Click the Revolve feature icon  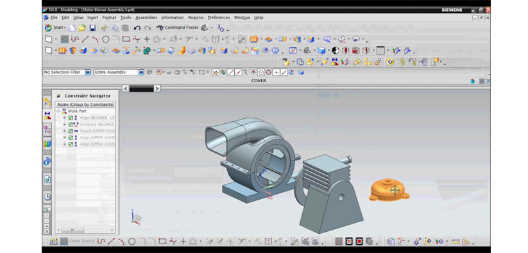[72, 51]
